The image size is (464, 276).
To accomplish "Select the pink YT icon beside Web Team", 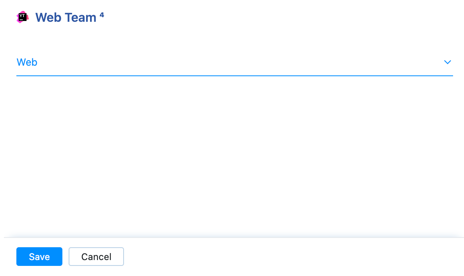I will tap(23, 17).
